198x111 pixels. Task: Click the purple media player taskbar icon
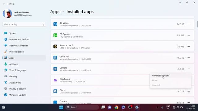coord(123,107)
